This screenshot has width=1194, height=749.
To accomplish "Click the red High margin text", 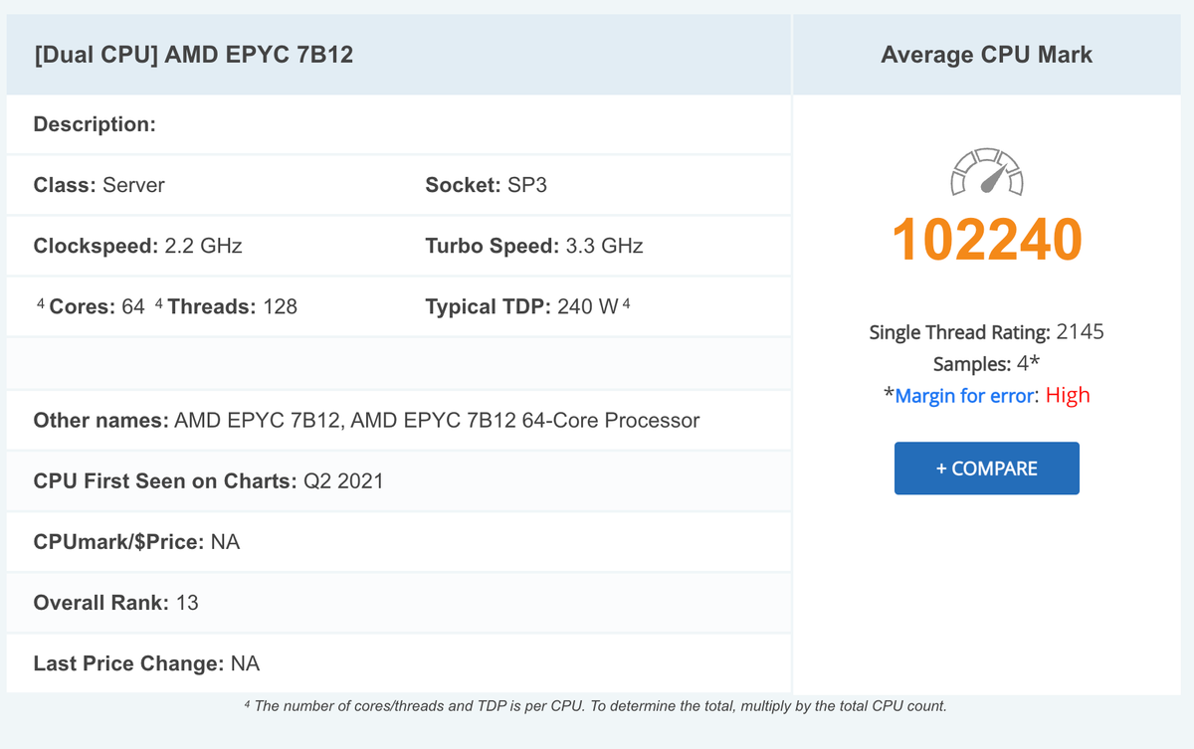I will point(1068,396).
